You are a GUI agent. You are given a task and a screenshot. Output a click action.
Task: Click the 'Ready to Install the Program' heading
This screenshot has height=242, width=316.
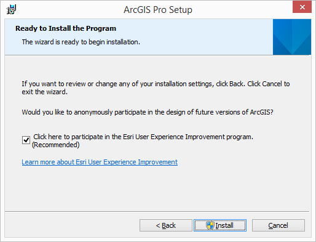(x=66, y=28)
